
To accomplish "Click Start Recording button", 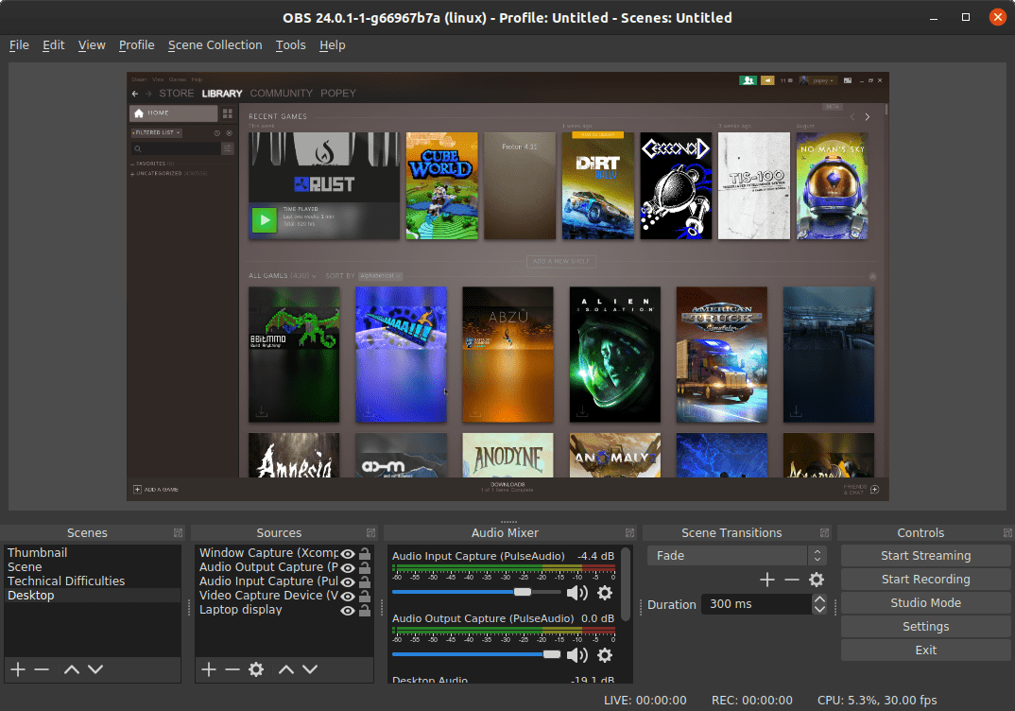I will coord(925,579).
